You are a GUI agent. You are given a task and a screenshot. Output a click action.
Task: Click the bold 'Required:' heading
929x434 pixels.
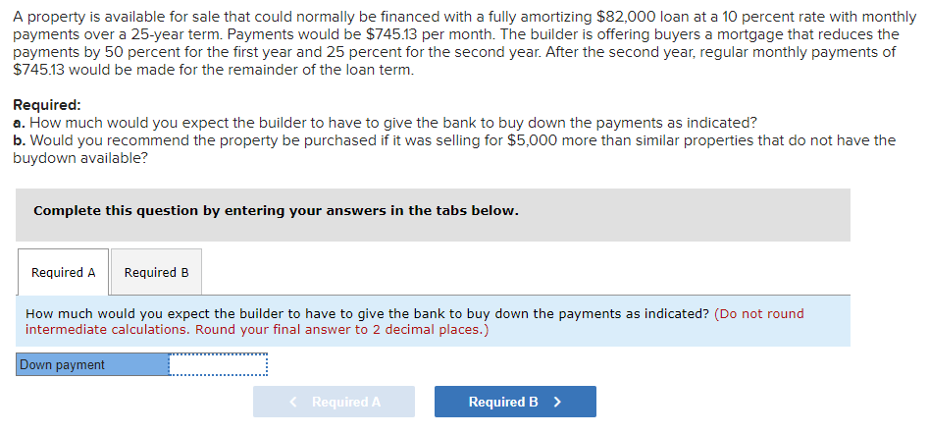pos(47,105)
